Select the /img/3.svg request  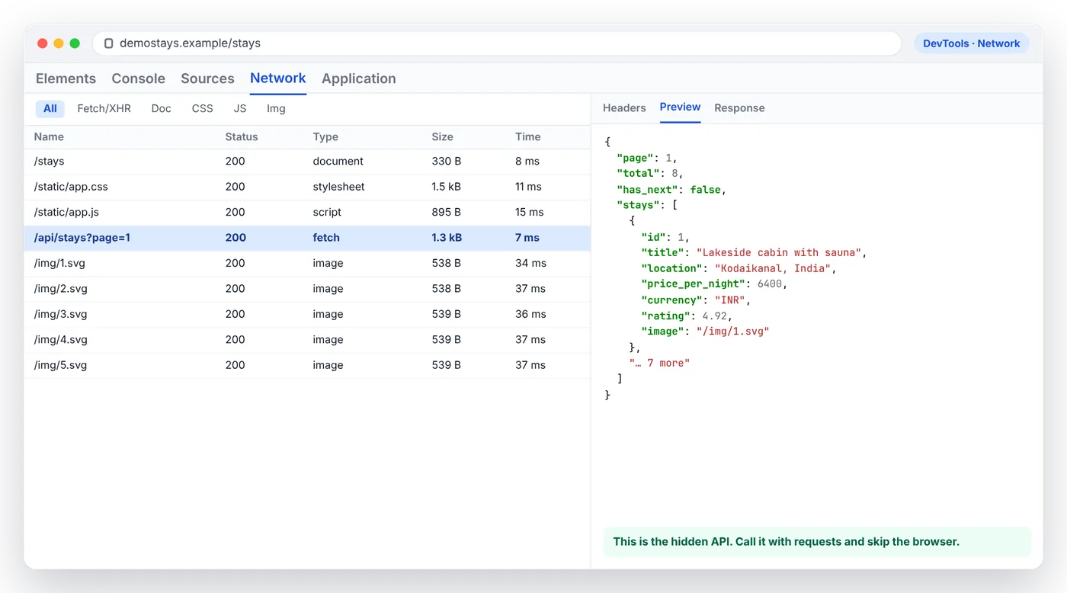click(307, 315)
